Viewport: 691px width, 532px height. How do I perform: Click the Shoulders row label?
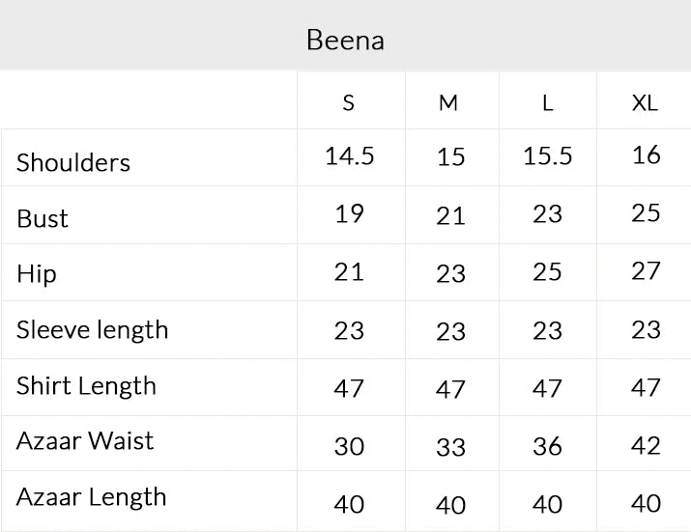[x=73, y=162]
